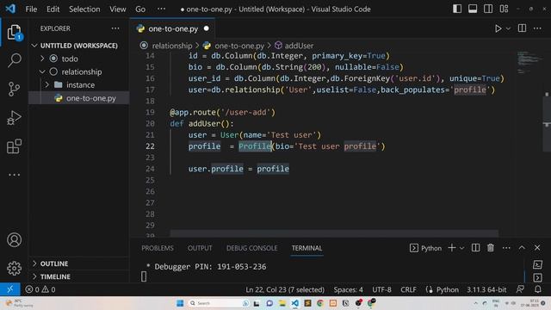The width and height of the screenshot is (551, 310).
Task: Open editor more actions ellipsis
Action: pyautogui.click(x=537, y=28)
